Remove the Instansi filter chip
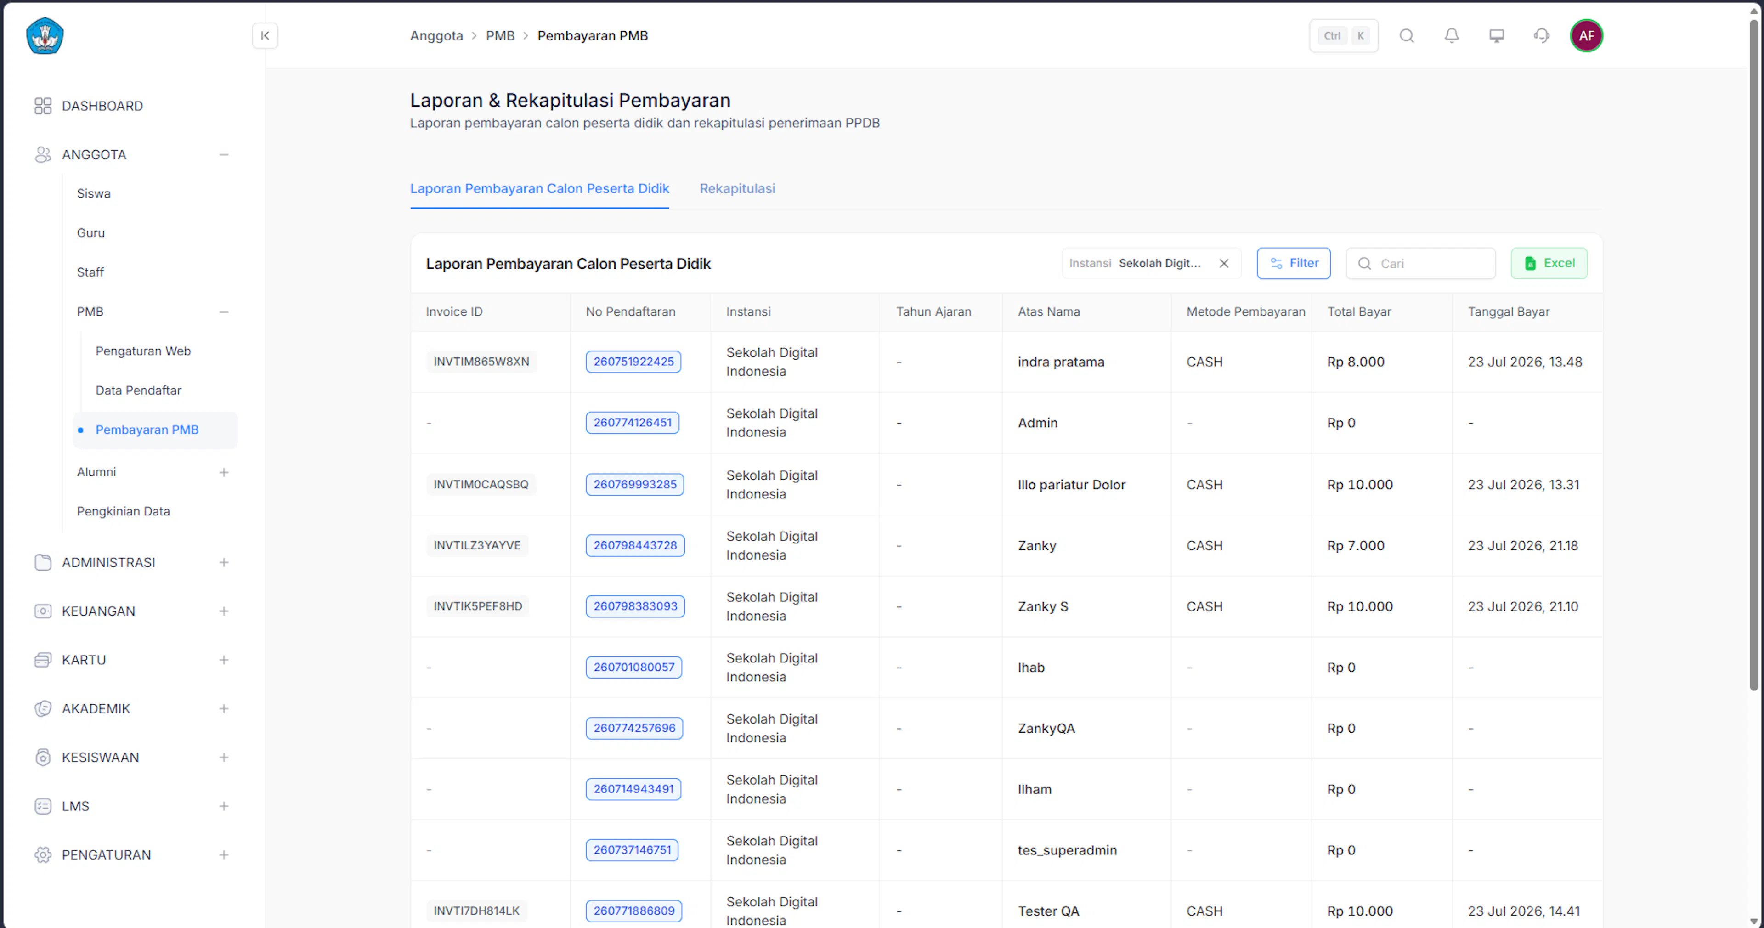The width and height of the screenshot is (1764, 928). click(x=1224, y=264)
